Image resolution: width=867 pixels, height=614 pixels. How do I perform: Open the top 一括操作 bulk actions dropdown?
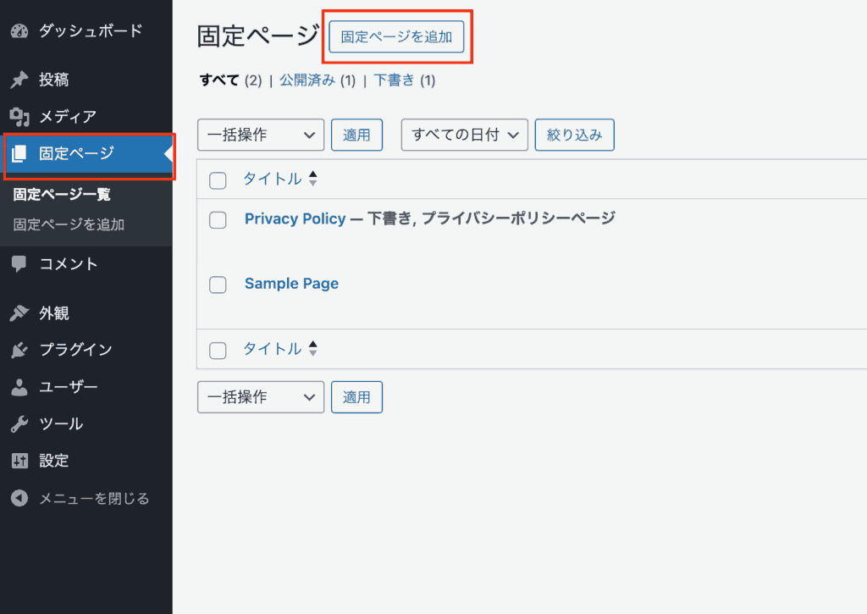[x=260, y=135]
